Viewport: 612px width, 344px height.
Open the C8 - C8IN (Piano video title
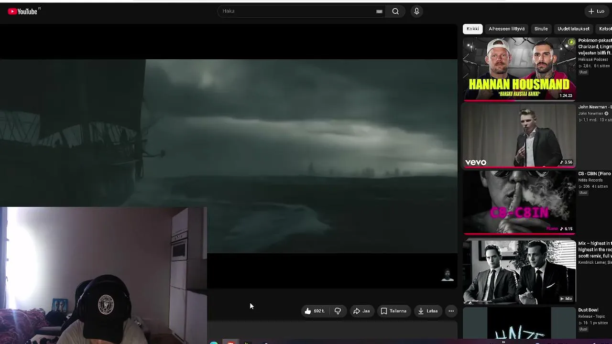[x=595, y=174]
